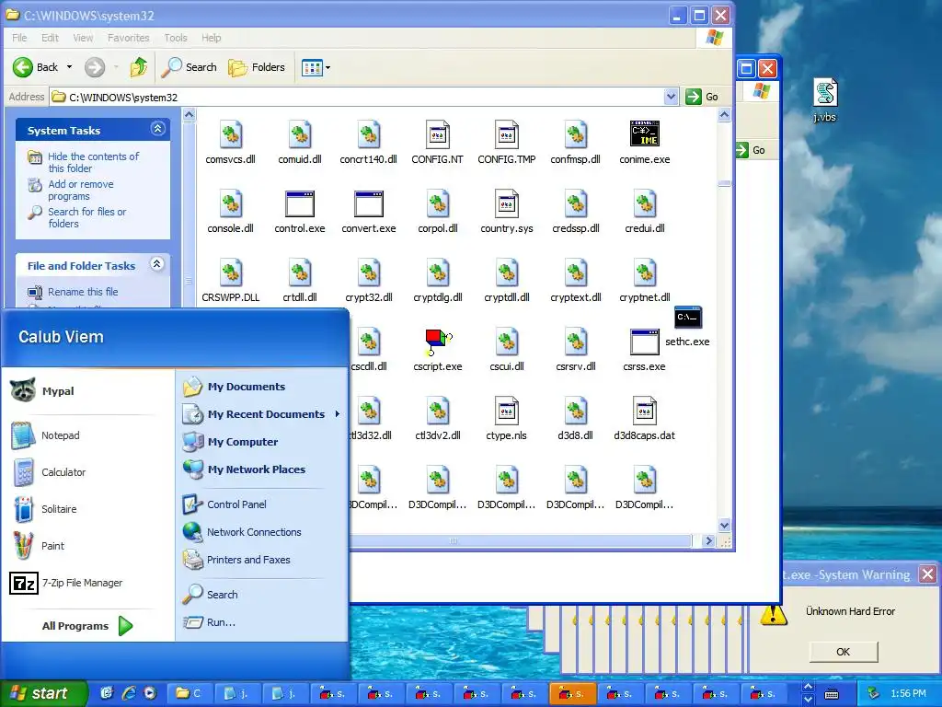
Task: Select the credui.dll file icon
Action: 645,203
